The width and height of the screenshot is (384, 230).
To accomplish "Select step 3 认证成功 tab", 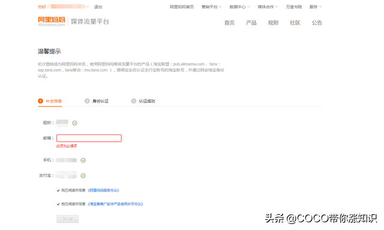I will coord(143,101).
